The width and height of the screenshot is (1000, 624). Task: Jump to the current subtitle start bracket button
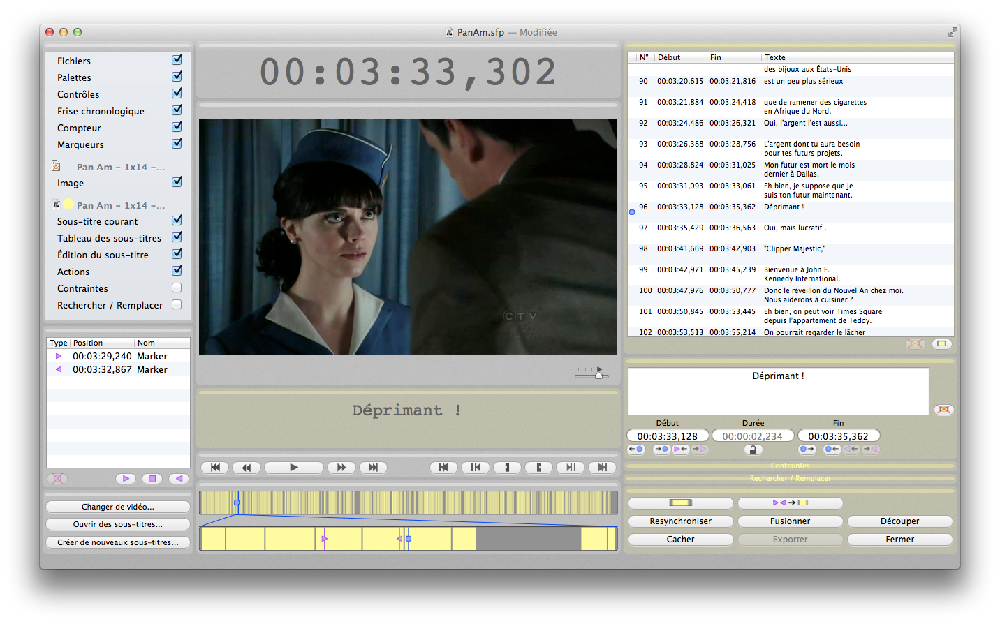(507, 468)
